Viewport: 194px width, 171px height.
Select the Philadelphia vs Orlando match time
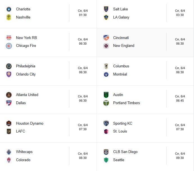(x=83, y=70)
